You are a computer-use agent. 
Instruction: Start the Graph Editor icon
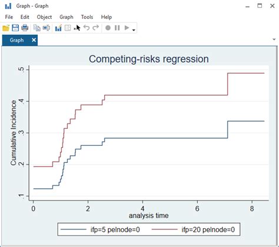[x=58, y=28]
